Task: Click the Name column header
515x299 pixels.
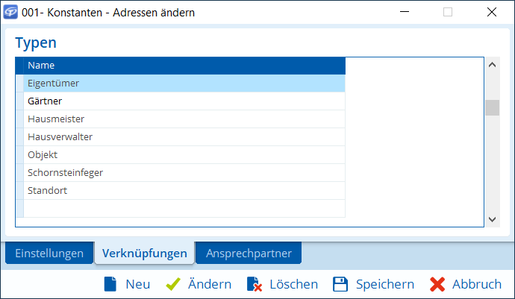Action: (184, 66)
